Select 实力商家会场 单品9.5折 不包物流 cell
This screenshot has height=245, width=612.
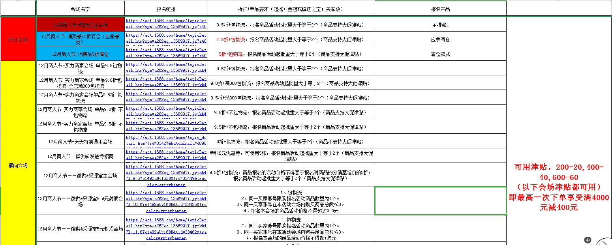[x=80, y=127]
